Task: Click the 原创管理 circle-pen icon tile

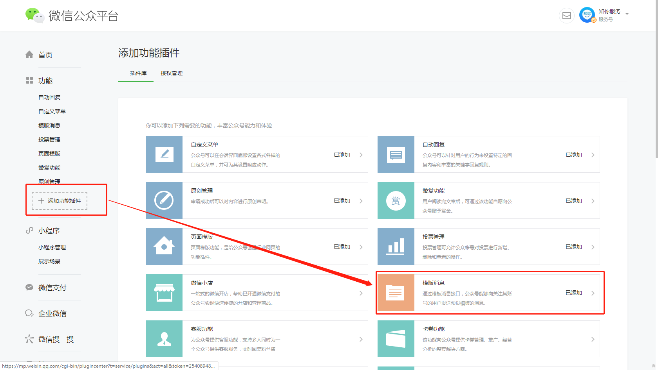Action: click(164, 200)
